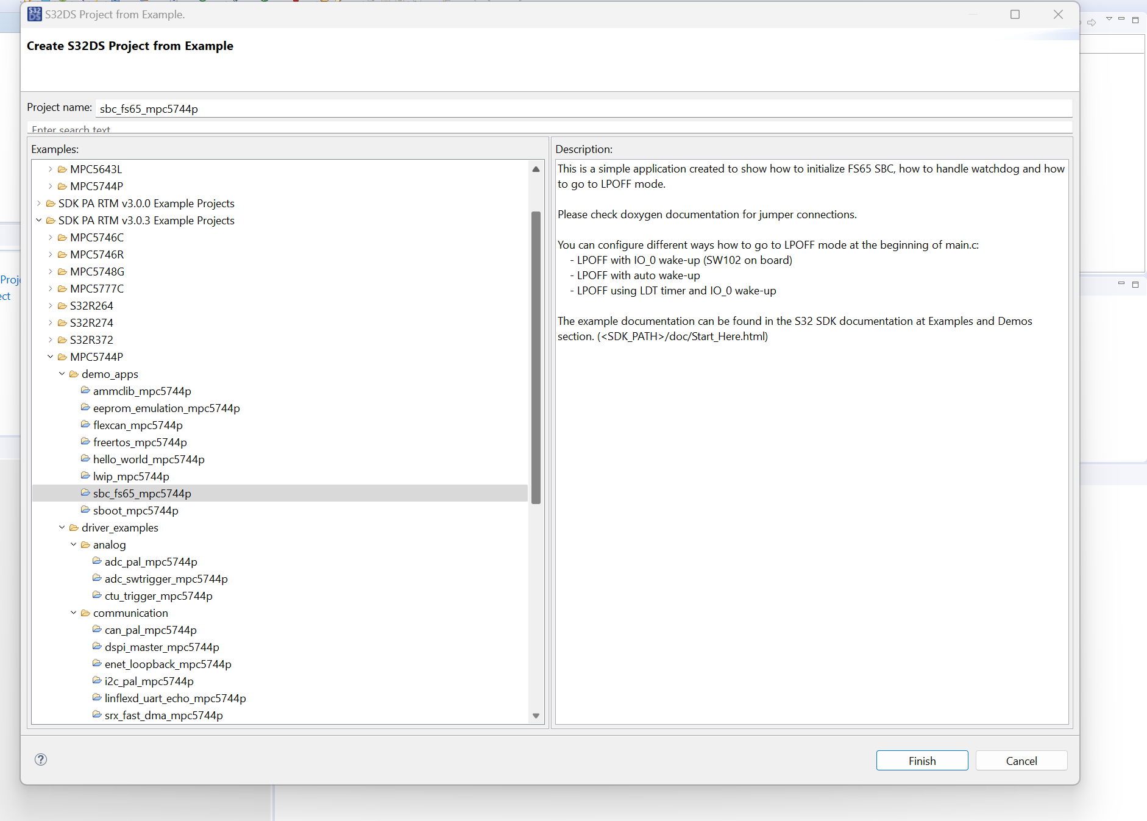Image resolution: width=1147 pixels, height=821 pixels.
Task: Click the folder icon next to sbc_fs65_mpc5744p
Action: click(x=85, y=492)
